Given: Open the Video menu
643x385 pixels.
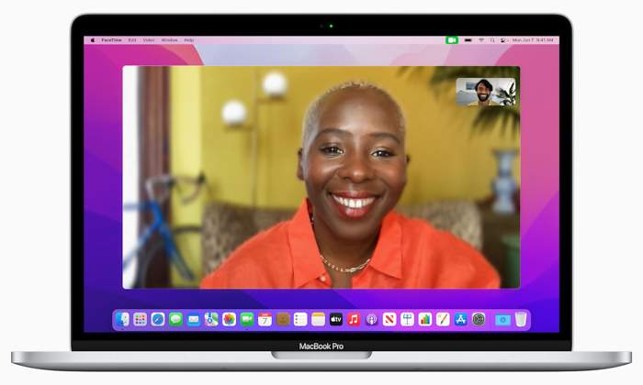Looking at the screenshot, I should tap(149, 40).
